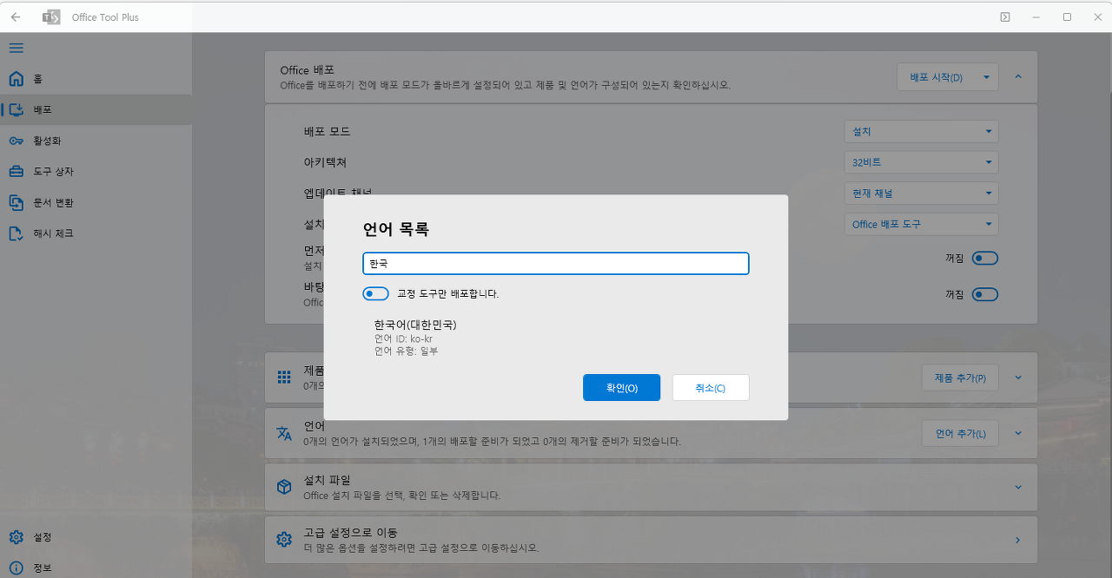The image size is (1112, 578).
Task: Open the 도구 상자 toolbox page
Action: [x=96, y=172]
